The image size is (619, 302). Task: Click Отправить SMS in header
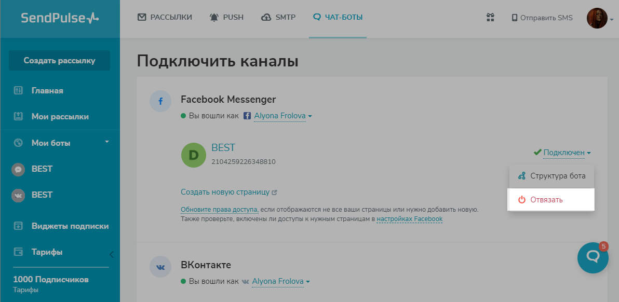point(542,18)
